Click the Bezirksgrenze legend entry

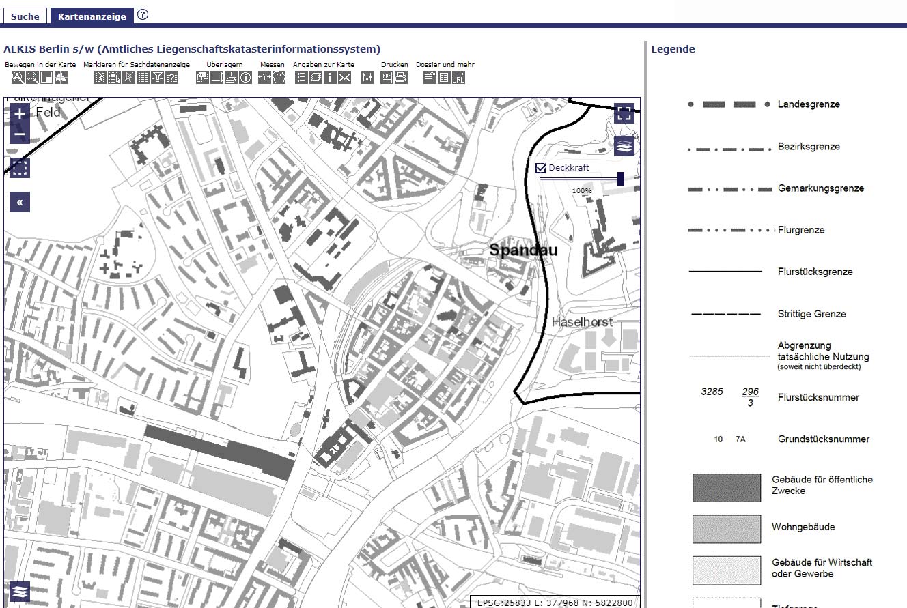tap(809, 147)
